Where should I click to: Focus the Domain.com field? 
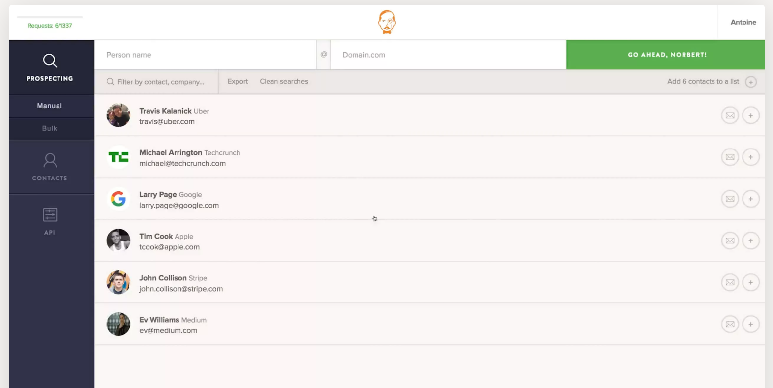click(448, 55)
